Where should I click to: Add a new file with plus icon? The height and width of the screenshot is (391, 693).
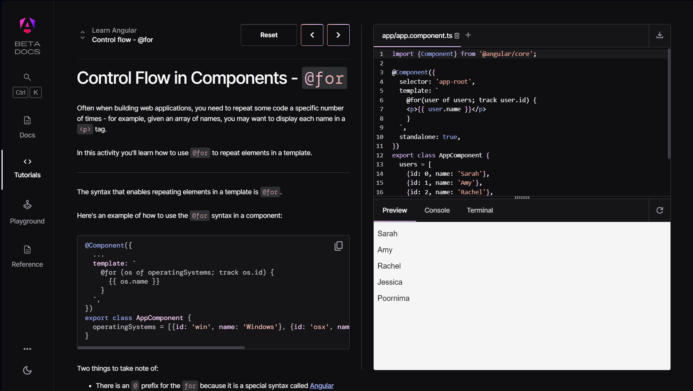468,35
